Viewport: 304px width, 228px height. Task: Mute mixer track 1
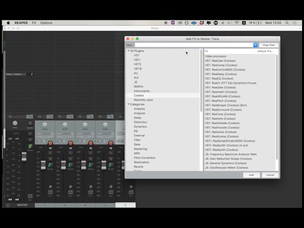tap(50, 153)
